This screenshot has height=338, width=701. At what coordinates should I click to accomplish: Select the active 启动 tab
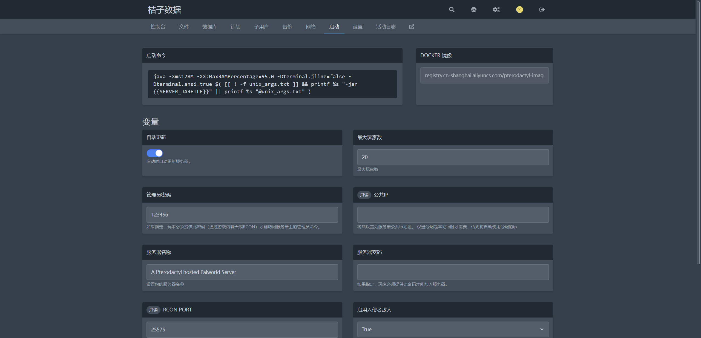tap(334, 27)
